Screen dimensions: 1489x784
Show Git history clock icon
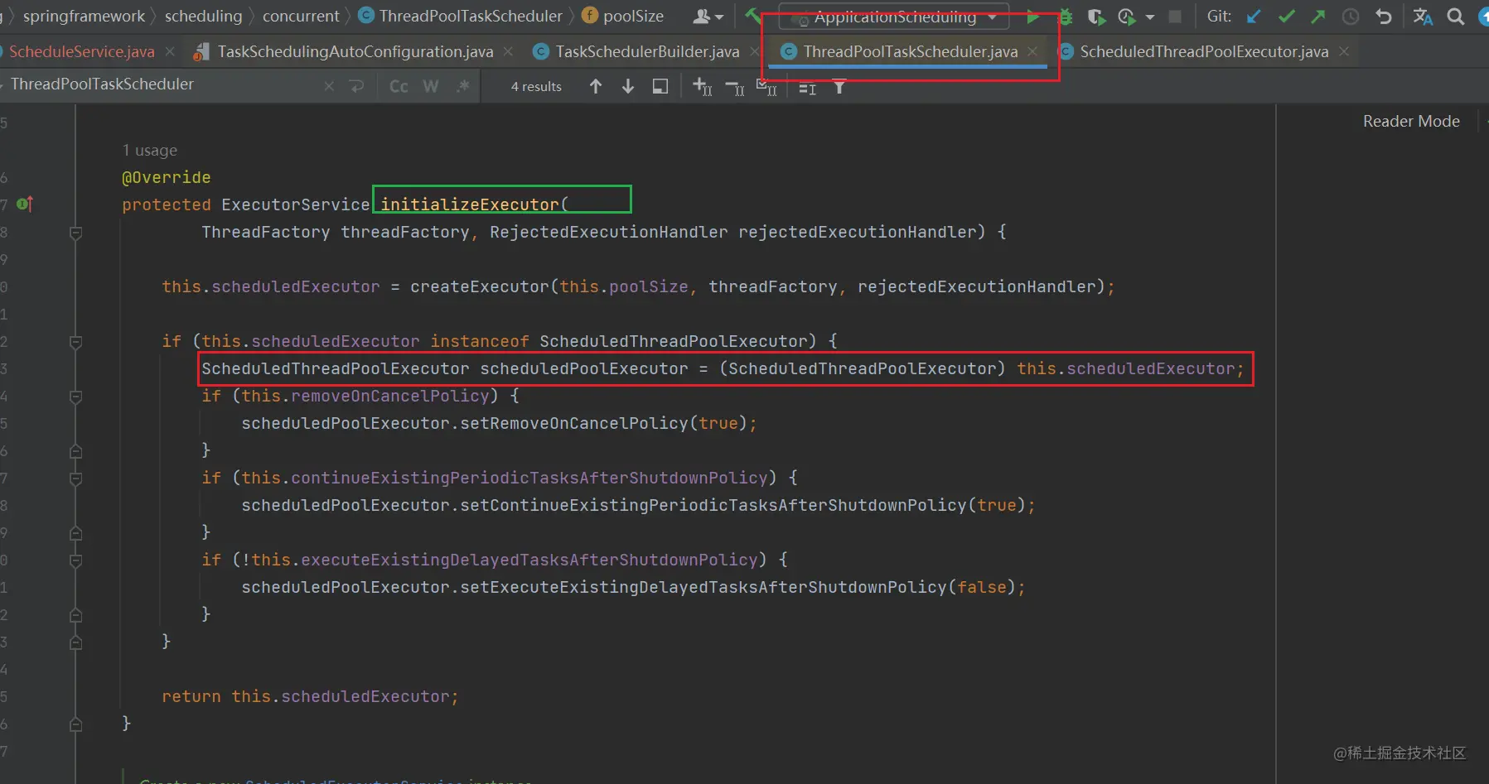pos(1351,17)
